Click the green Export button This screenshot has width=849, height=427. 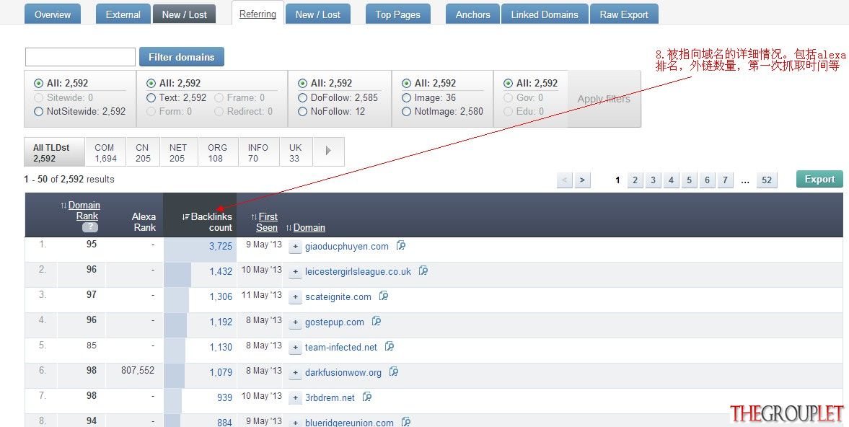tap(819, 179)
